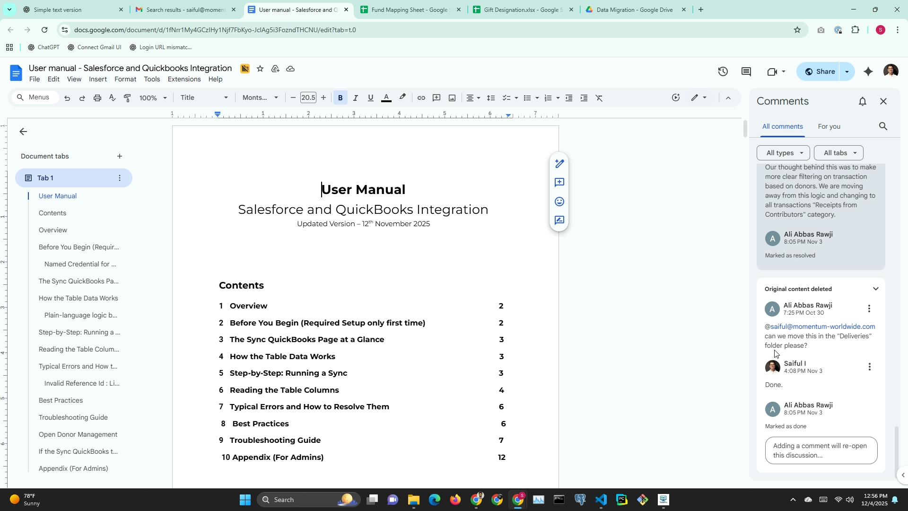Click the insert link icon
Viewport: 908px width, 511px height.
tap(421, 98)
